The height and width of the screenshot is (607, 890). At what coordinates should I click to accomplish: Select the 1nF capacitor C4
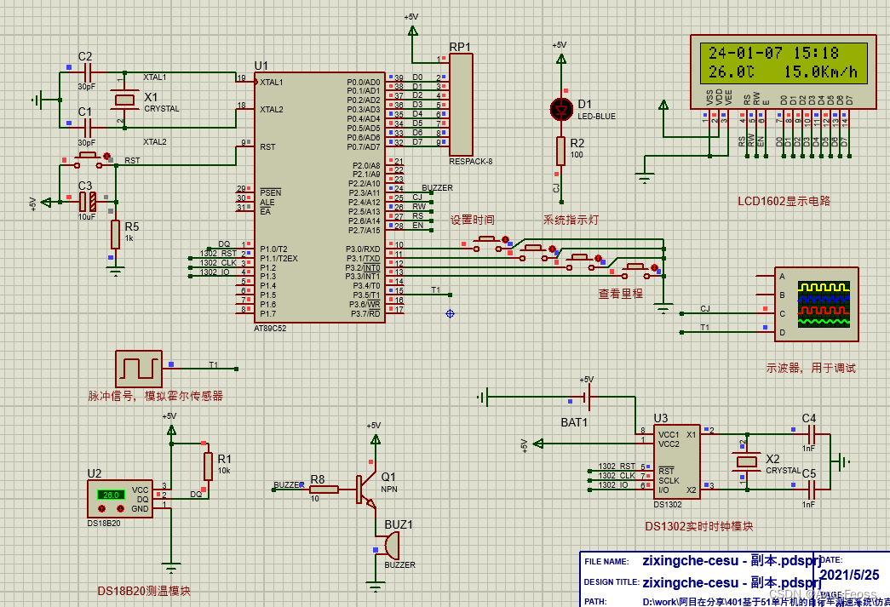(x=810, y=434)
